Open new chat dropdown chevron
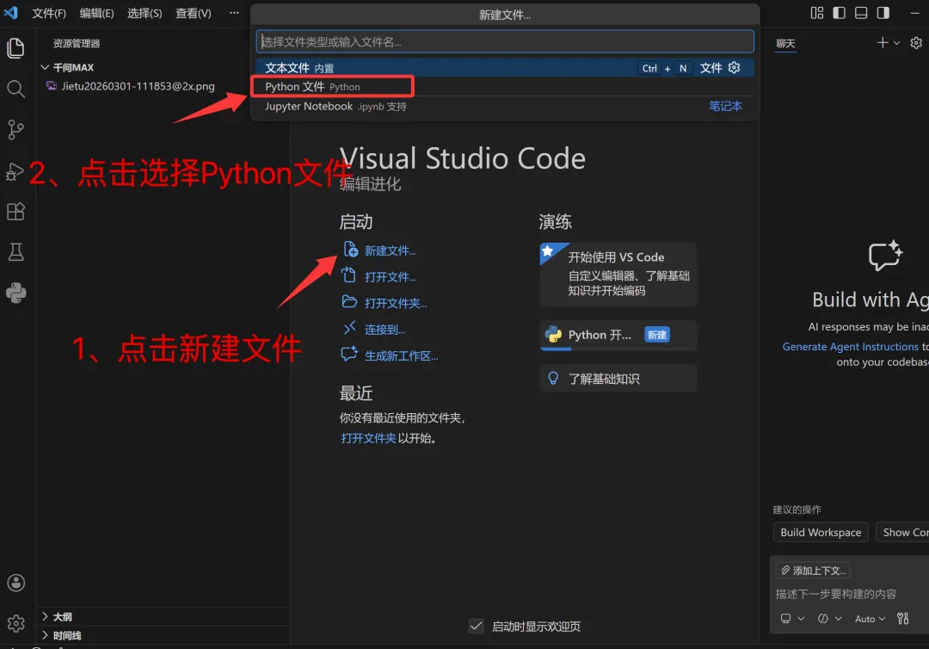Viewport: 929px width, 649px height. click(896, 43)
